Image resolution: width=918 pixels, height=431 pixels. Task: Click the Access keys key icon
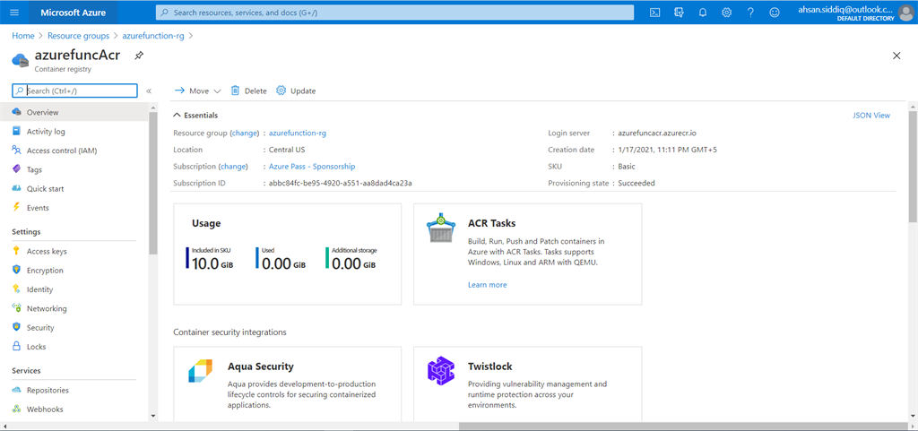tap(16, 251)
